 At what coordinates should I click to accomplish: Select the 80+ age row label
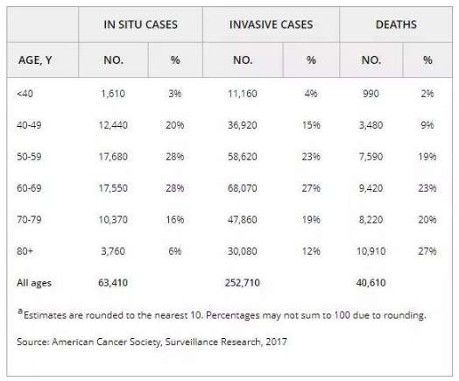[25, 251]
